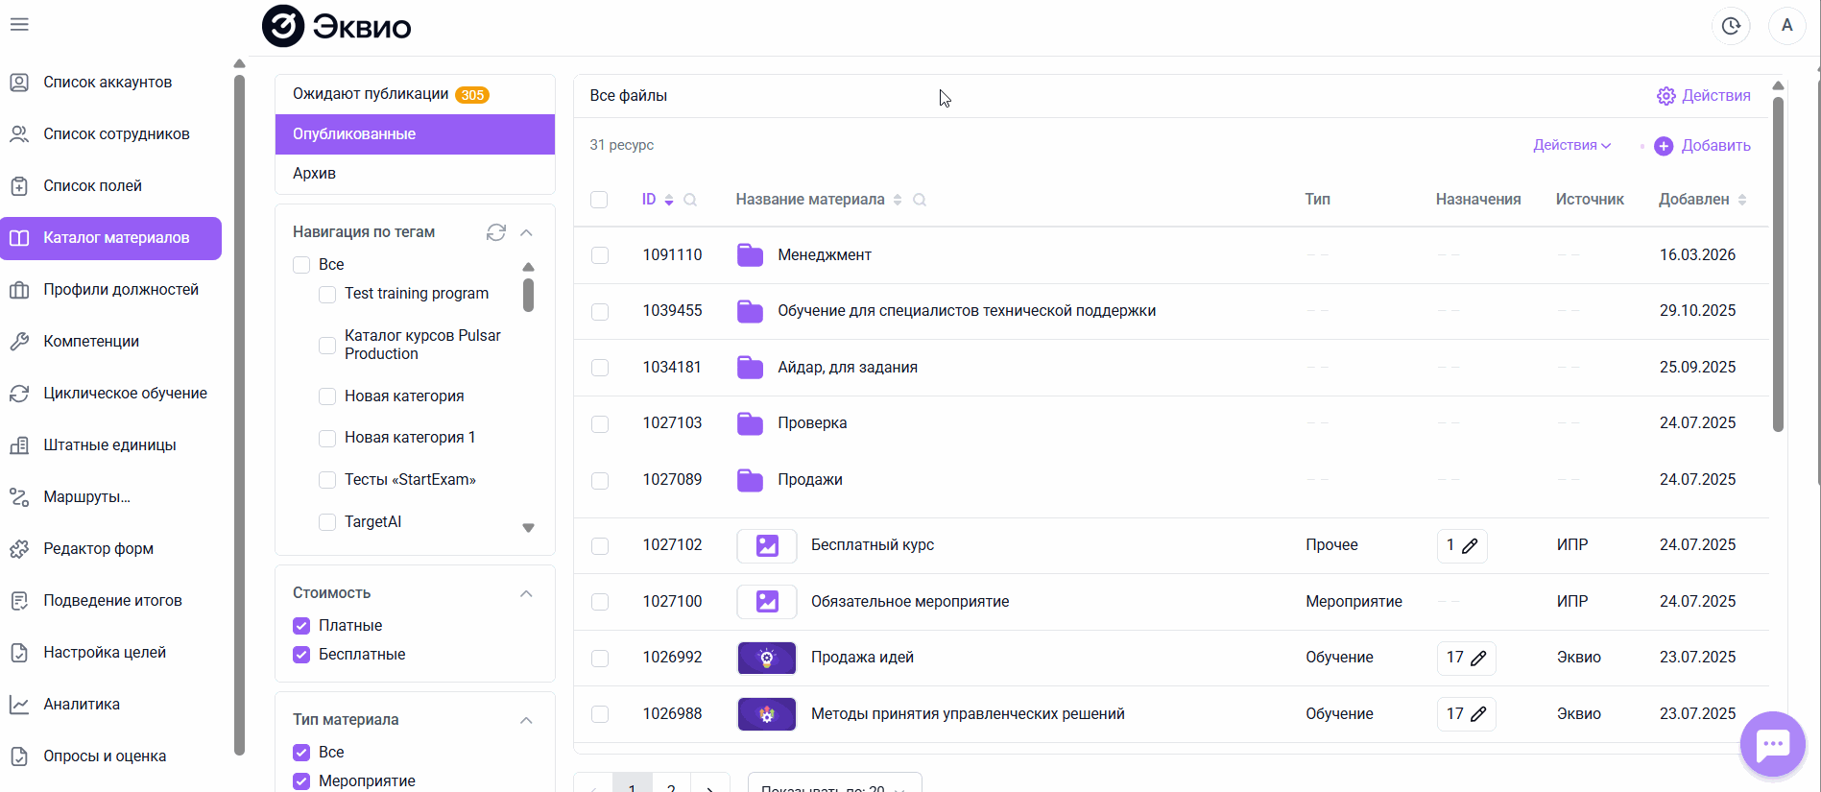Open the Продажа идей material
The image size is (1821, 792).
[x=862, y=658]
